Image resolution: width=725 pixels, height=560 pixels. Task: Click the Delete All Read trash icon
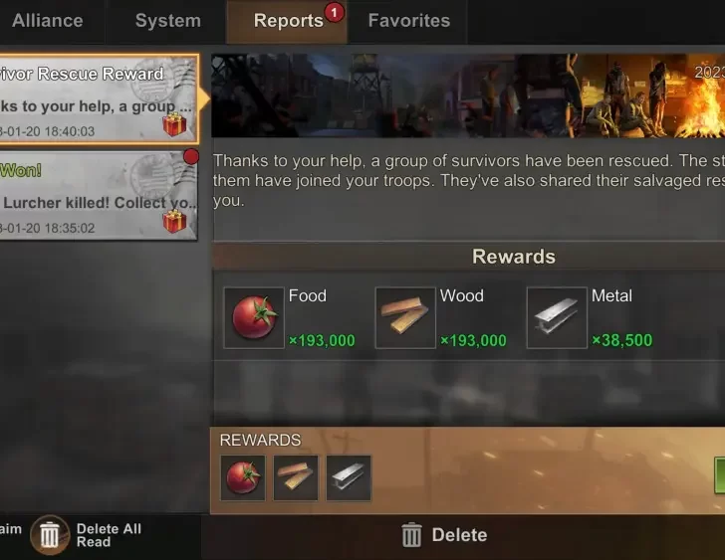coord(50,535)
